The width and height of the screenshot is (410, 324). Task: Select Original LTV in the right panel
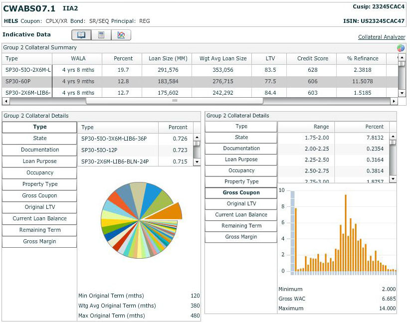pos(240,203)
